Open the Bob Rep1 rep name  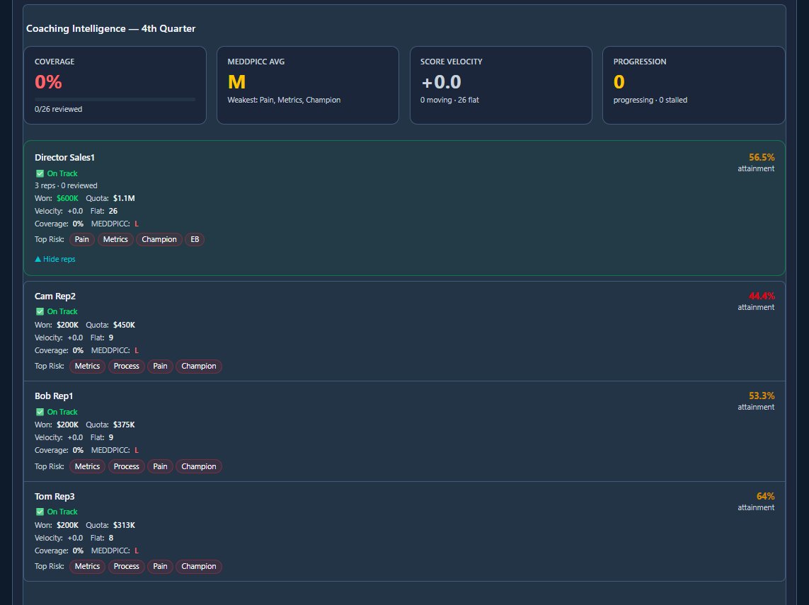tap(54, 396)
